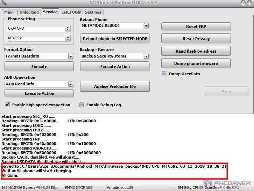Click the Analise Preloader file button
This screenshot has width=254, height=191.
[x=115, y=86]
